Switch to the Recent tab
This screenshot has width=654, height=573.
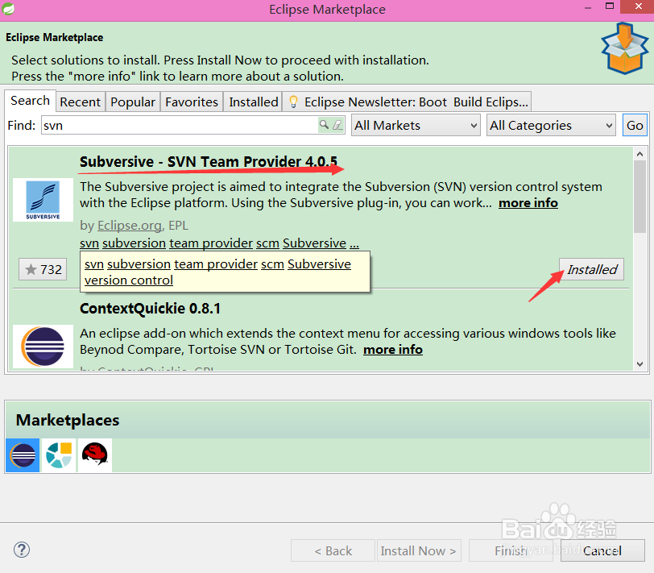(x=80, y=102)
